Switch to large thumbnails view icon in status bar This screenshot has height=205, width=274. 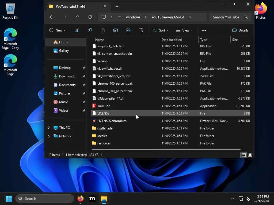pos(250,155)
